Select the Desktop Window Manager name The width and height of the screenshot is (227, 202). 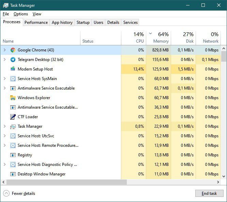click(x=42, y=174)
